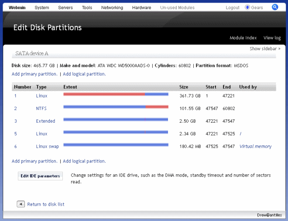Open the Networking menu
The image size is (288, 221).
pyautogui.click(x=112, y=7)
